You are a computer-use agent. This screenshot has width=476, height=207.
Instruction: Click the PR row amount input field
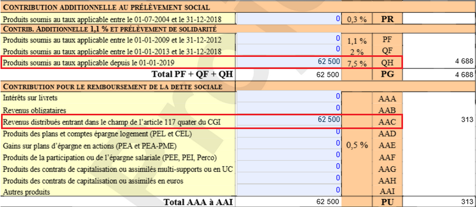click(289, 19)
